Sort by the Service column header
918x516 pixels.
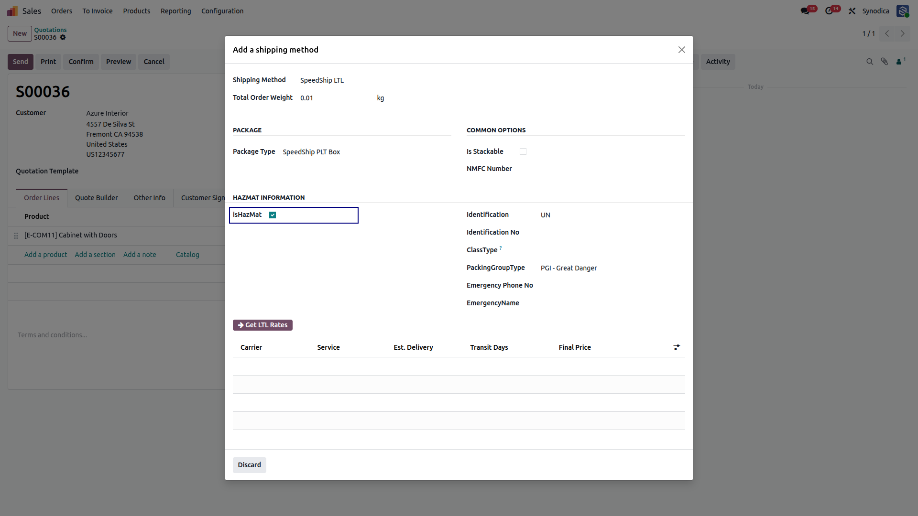point(328,347)
